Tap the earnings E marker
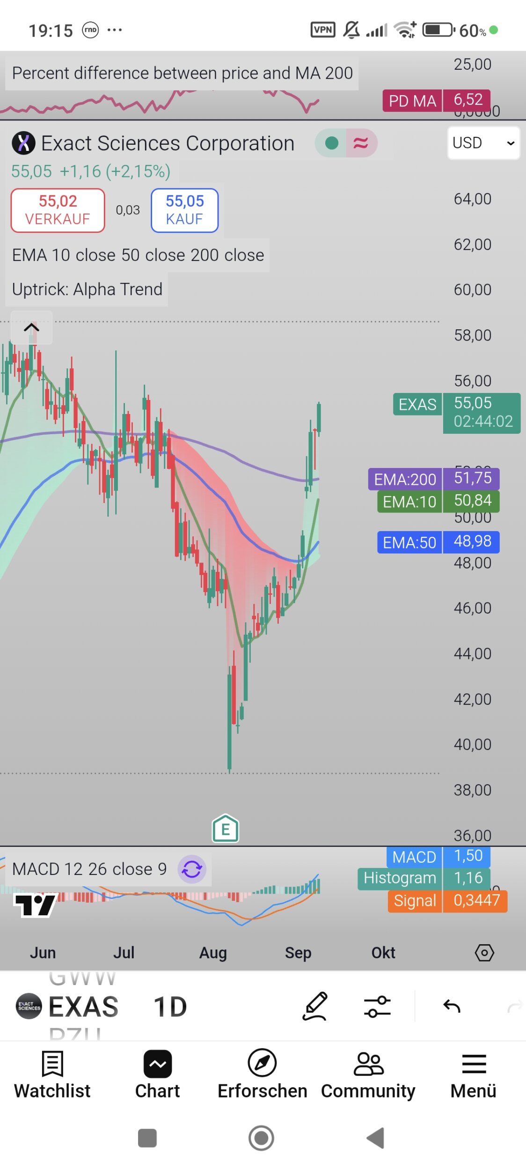The image size is (526, 1171). 226,829
